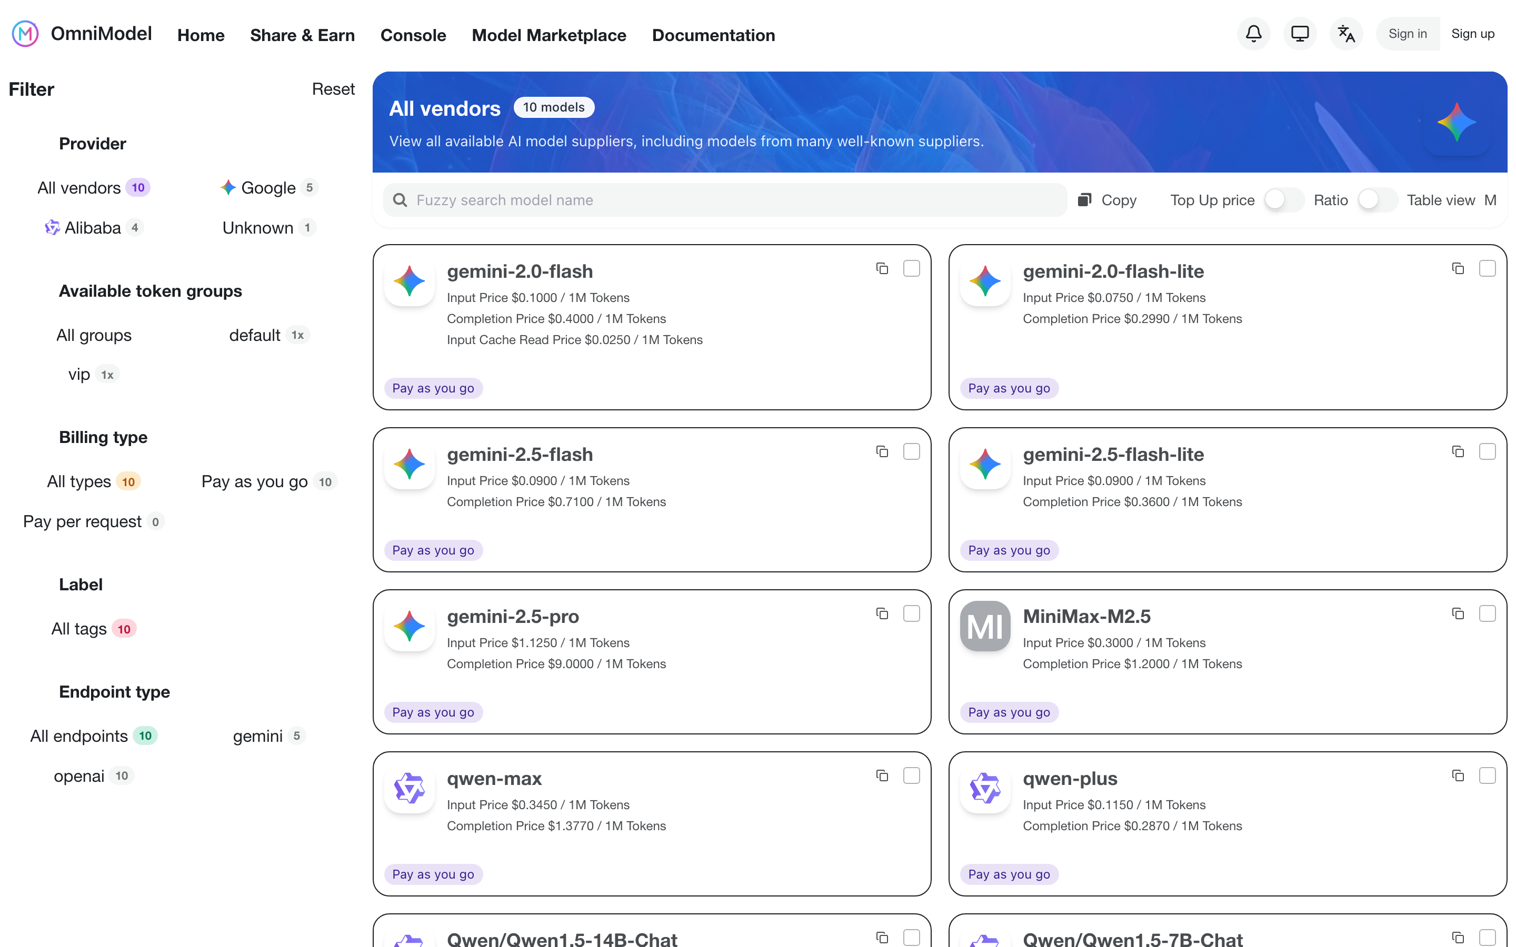Reset all filters
The image size is (1516, 947).
click(333, 89)
